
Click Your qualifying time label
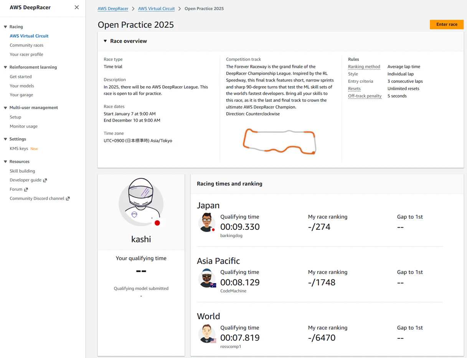click(141, 258)
